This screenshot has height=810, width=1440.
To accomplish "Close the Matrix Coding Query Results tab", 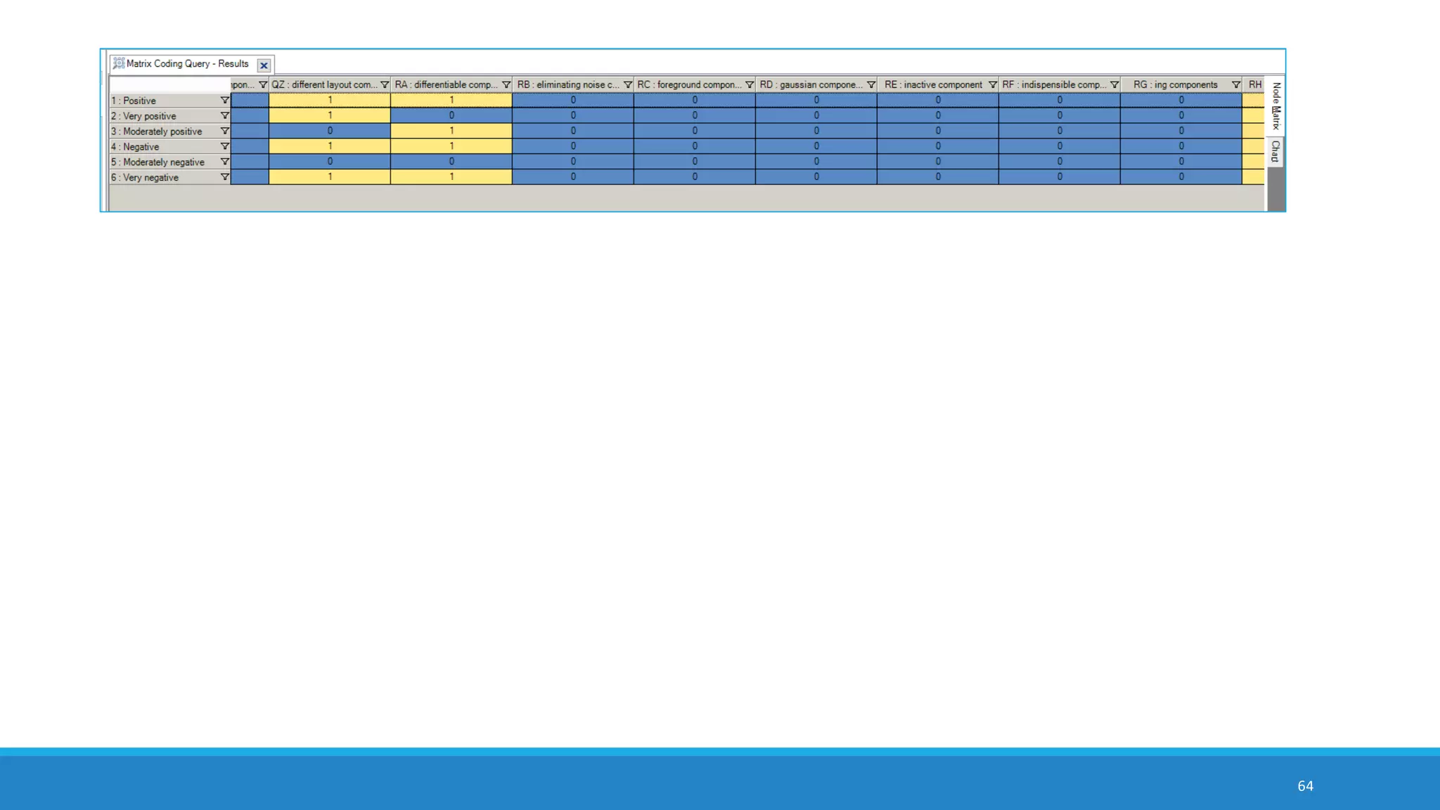I will click(x=264, y=65).
